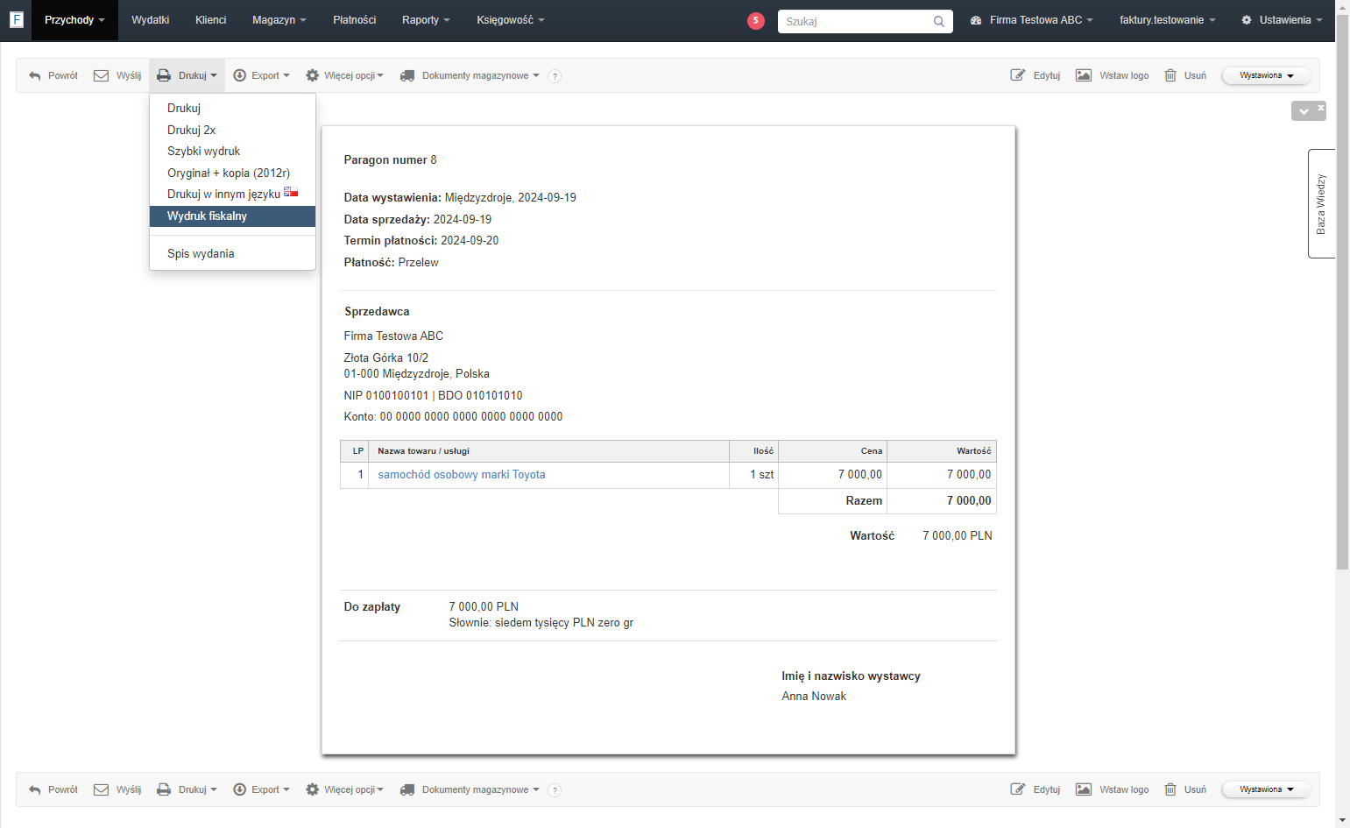Open the Wystawiona status dropdown at top
The height and width of the screenshot is (828, 1350).
coord(1267,75)
